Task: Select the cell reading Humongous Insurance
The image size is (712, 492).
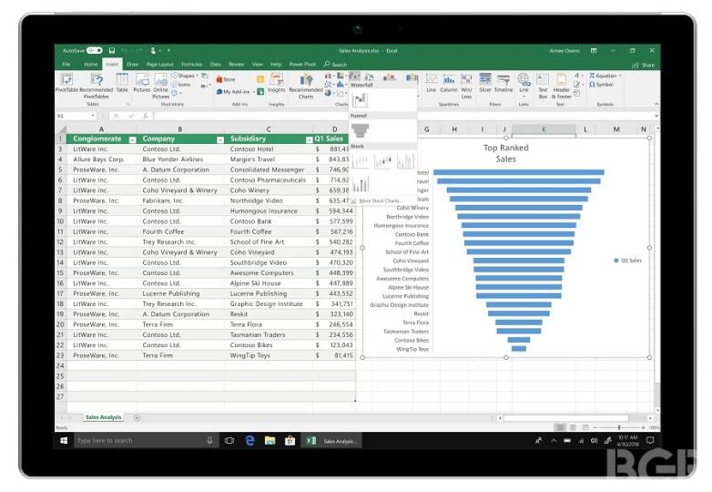Action: pyautogui.click(x=269, y=211)
